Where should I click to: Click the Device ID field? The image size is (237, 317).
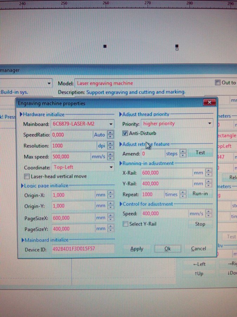click(x=83, y=249)
